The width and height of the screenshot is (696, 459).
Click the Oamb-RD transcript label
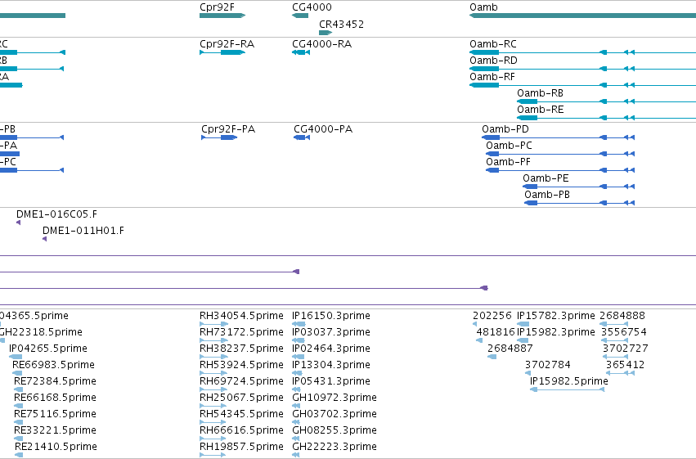(493, 61)
